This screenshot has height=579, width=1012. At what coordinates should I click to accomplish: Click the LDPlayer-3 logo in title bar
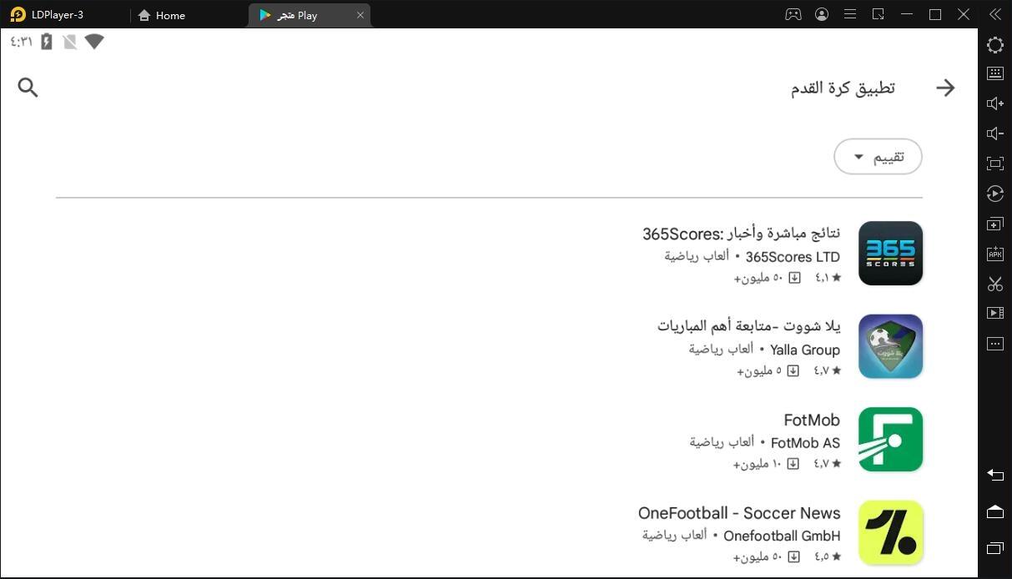(18, 15)
